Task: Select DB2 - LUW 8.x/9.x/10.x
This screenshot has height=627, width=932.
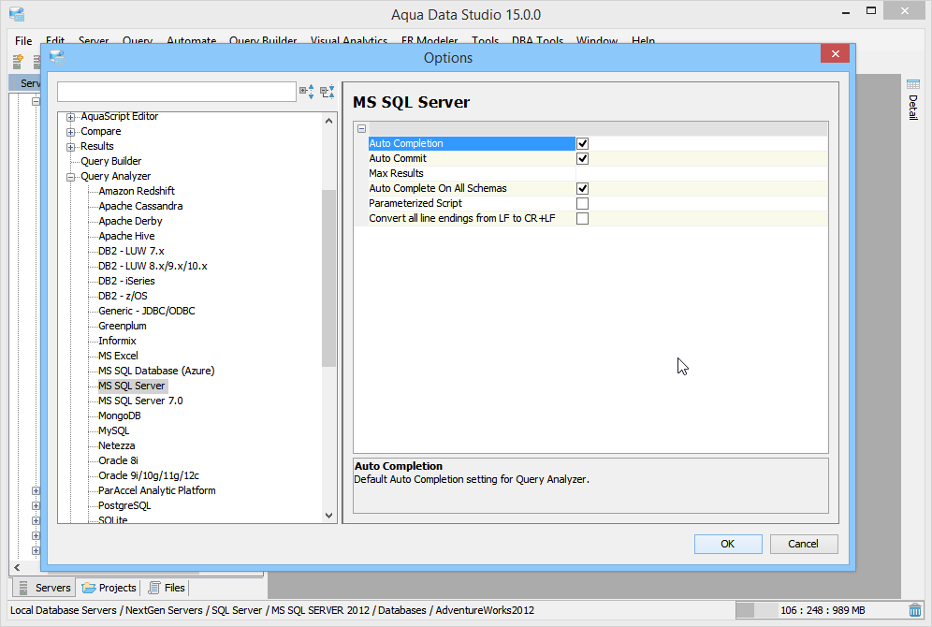Action: (153, 266)
